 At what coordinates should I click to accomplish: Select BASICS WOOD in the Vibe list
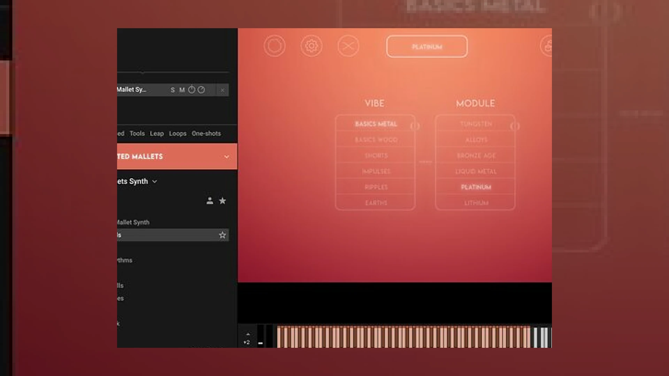[376, 140]
